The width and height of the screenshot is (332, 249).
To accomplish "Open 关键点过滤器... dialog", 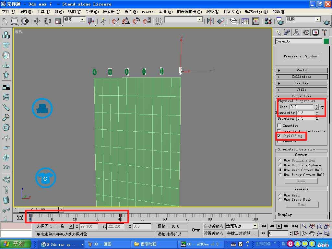I will pyautogui.click(x=241, y=233).
